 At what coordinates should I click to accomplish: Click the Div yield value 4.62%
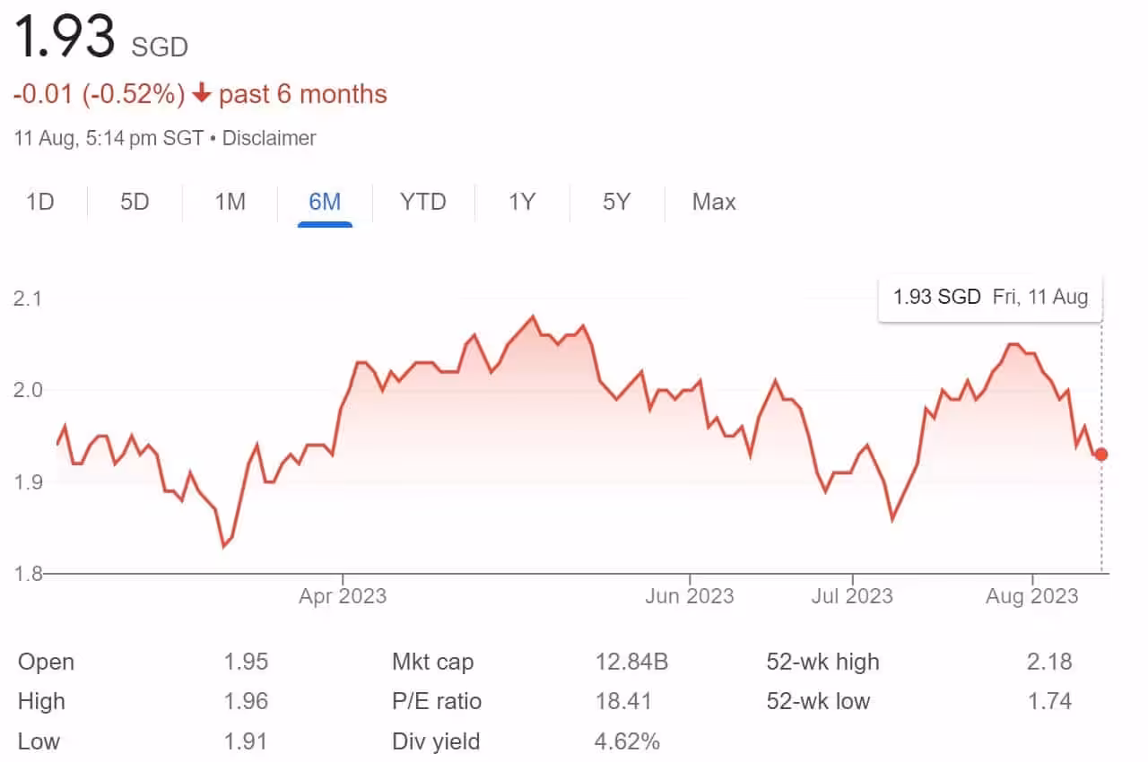pos(628,741)
